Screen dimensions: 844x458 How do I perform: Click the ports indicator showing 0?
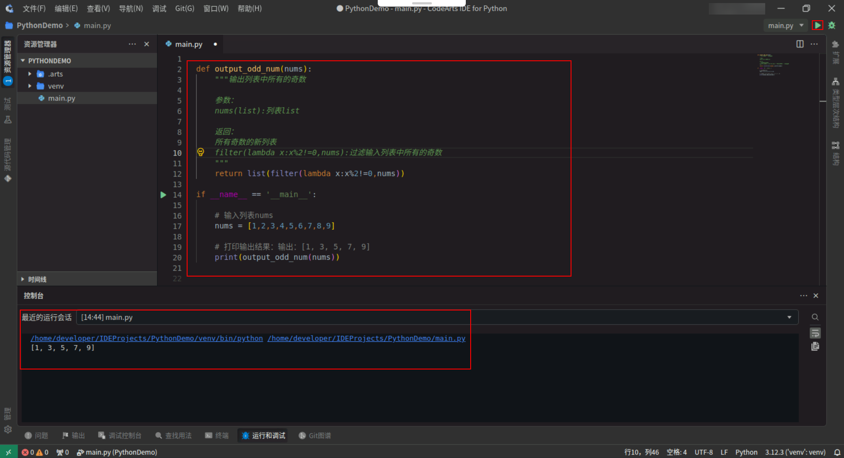click(63, 452)
